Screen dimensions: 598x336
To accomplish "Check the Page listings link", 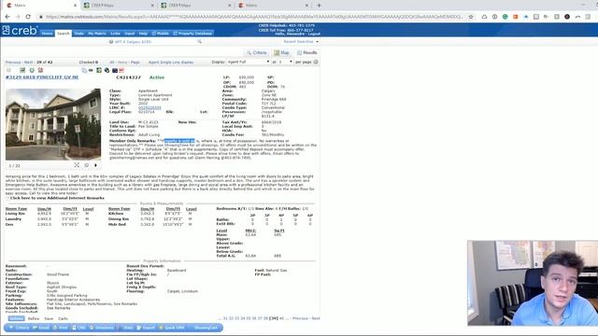I will [x=135, y=63].
